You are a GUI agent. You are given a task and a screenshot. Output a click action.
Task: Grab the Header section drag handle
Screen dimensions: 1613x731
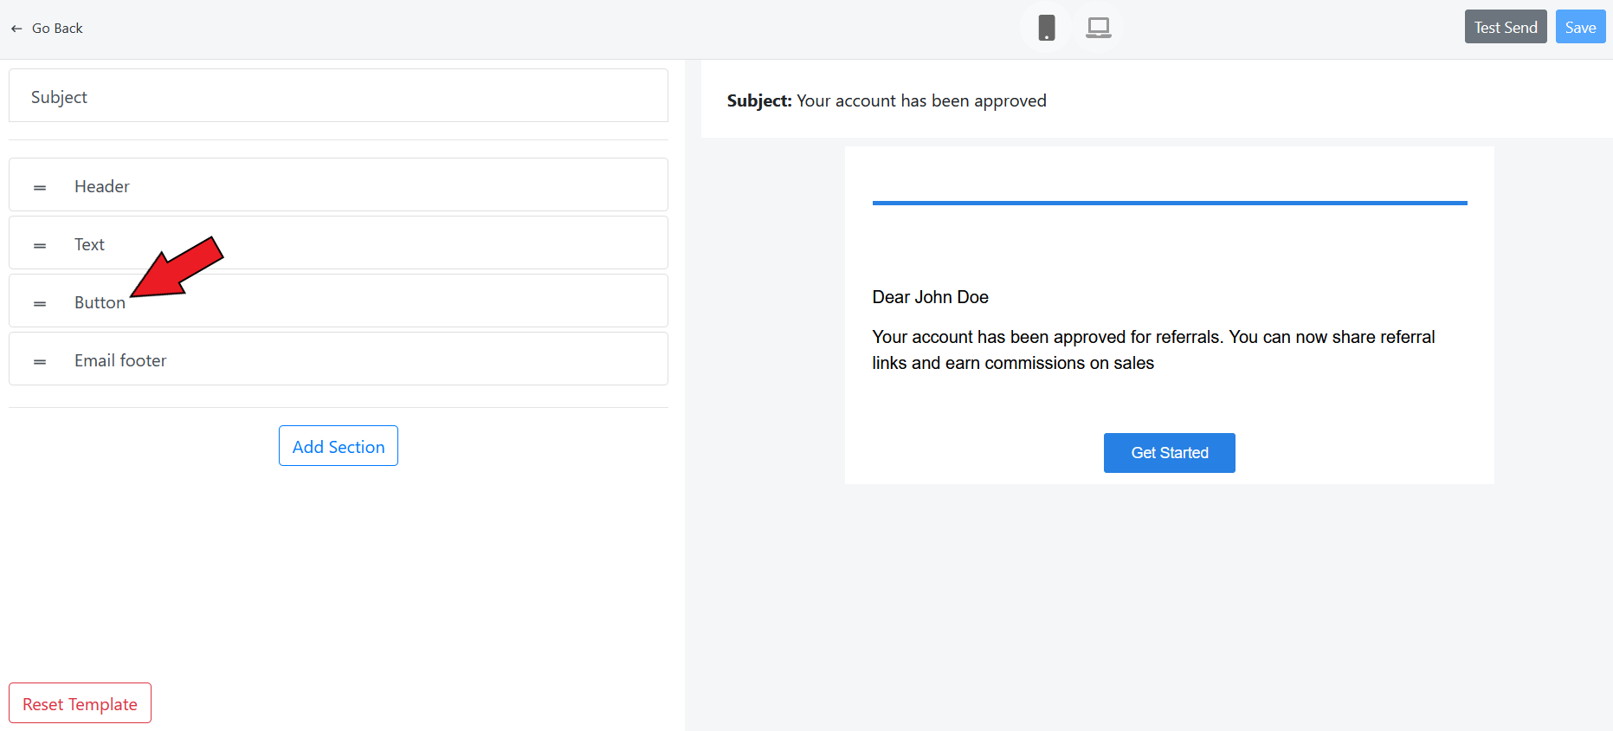click(40, 187)
